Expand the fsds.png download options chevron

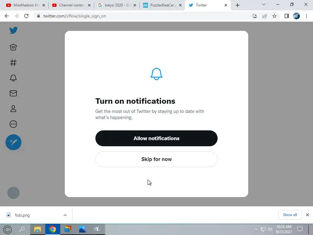point(65,215)
